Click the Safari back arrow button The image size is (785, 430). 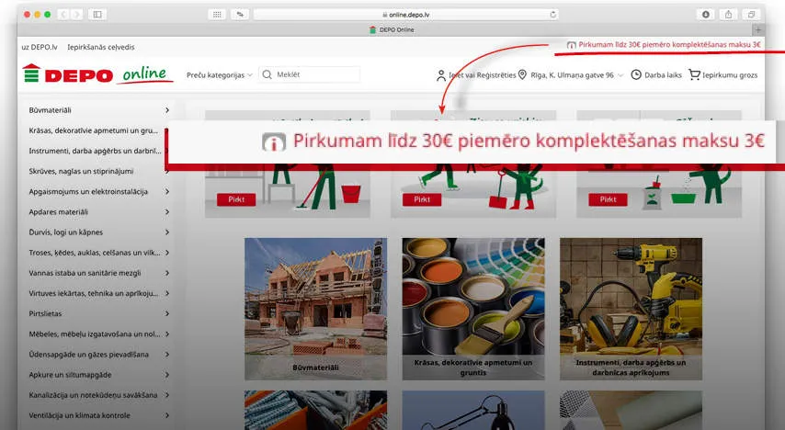(x=63, y=15)
